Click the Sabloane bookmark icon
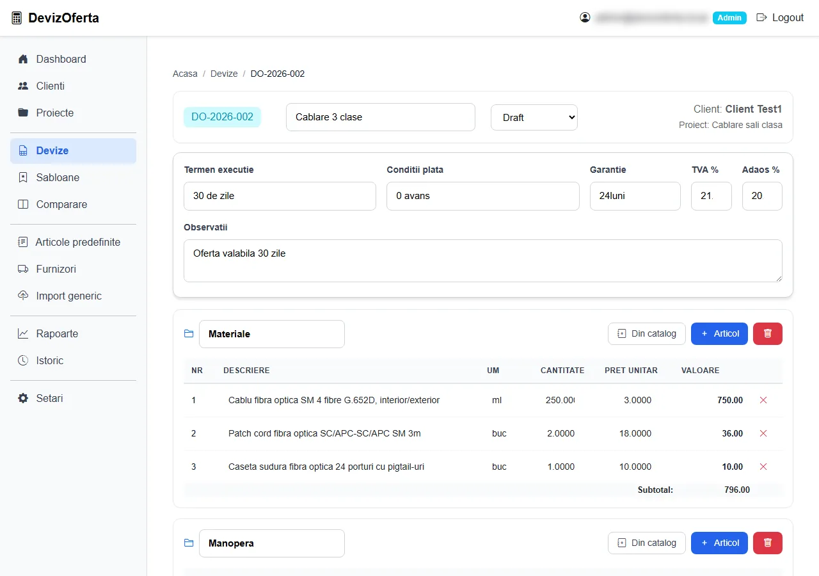 [x=23, y=177]
